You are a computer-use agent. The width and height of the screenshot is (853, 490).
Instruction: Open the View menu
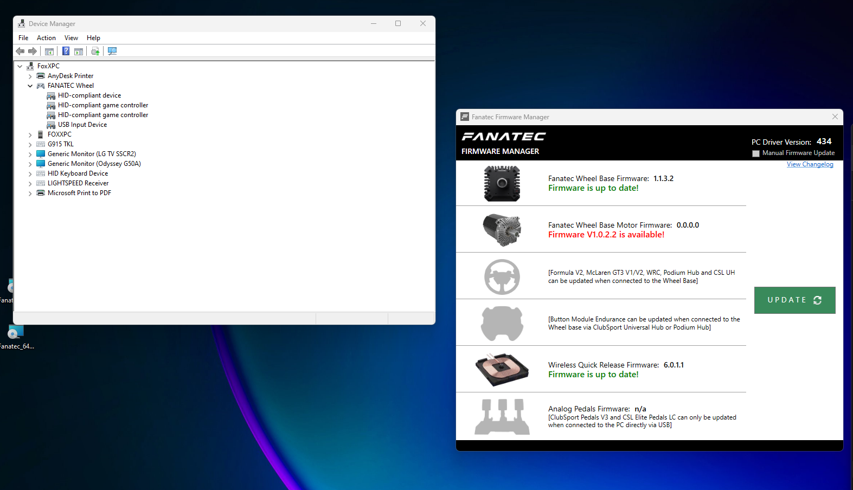[71, 38]
